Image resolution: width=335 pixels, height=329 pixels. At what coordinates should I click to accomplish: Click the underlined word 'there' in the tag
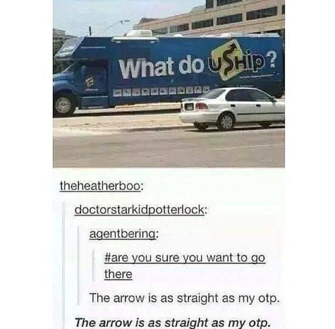click(118, 274)
